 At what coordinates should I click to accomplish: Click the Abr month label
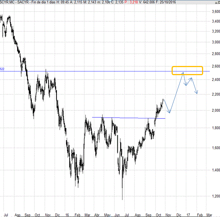tap(97, 215)
